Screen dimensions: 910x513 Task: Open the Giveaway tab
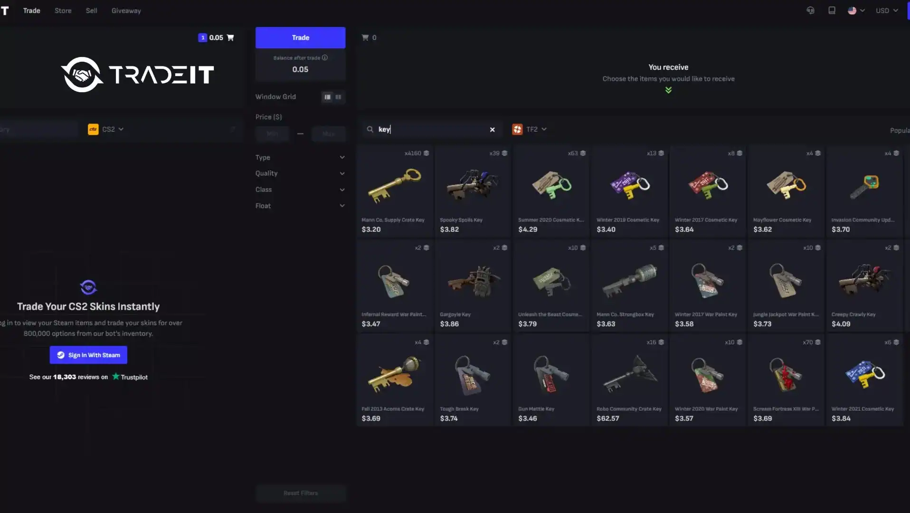pos(126,10)
